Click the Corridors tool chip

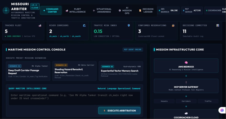click(x=186, y=101)
